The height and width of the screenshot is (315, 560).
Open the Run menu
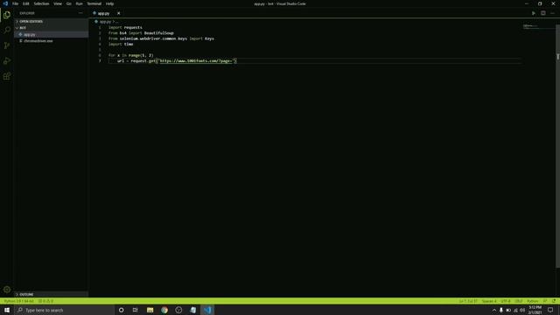[79, 3]
